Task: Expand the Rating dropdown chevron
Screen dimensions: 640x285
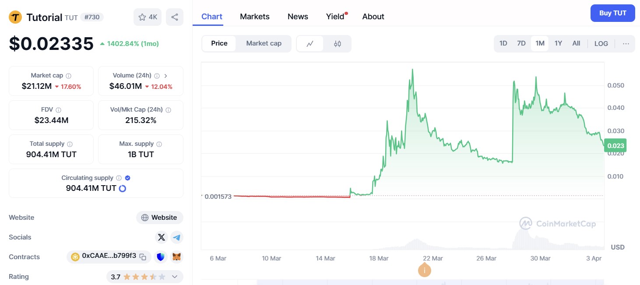Action: (175, 277)
